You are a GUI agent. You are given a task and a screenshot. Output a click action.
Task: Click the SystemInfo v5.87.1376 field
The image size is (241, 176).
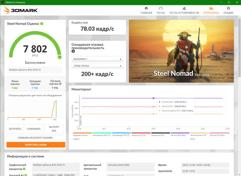(x=205, y=171)
